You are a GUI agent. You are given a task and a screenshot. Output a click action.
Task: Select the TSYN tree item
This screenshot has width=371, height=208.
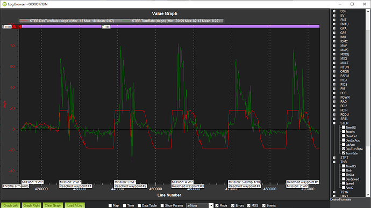point(344,192)
